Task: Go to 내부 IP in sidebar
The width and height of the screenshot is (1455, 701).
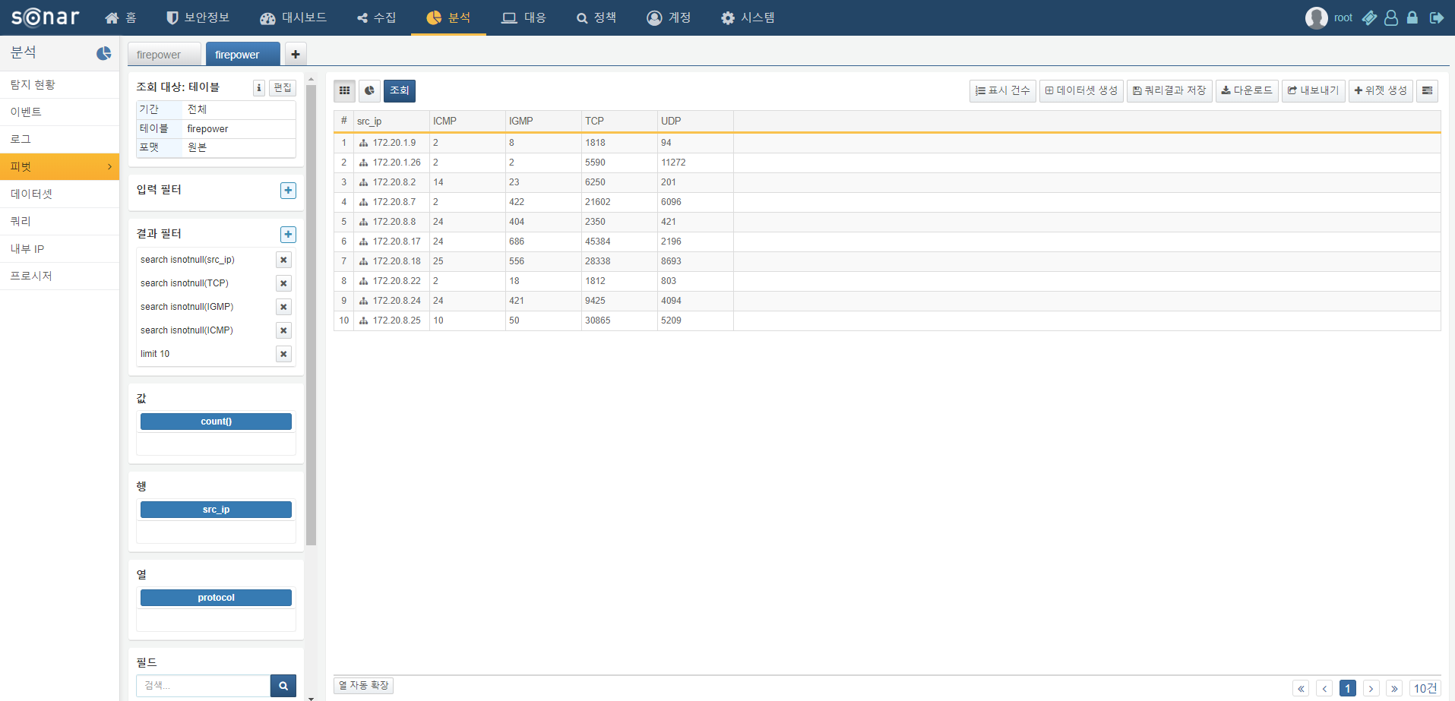Action: click(59, 248)
